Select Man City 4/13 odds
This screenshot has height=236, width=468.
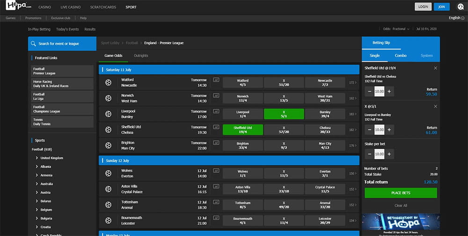pos(325,145)
